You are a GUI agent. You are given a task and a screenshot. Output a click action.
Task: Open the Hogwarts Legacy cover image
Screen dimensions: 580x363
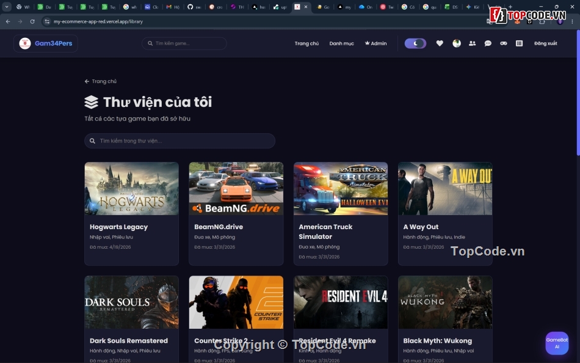tap(131, 189)
